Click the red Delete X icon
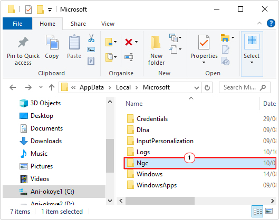 (129, 42)
